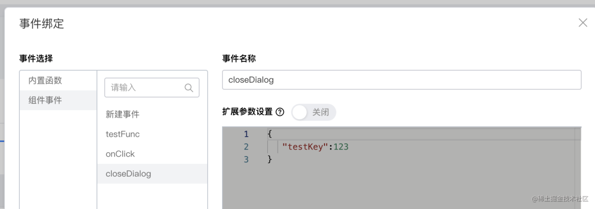This screenshot has width=595, height=209.
Task: Place cursor on "testKey" string in editor
Action: (305, 147)
